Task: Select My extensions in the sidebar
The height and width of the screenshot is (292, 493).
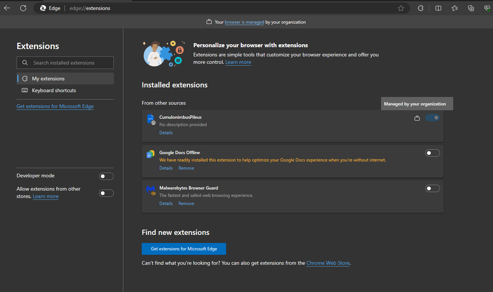Action: 65,79
